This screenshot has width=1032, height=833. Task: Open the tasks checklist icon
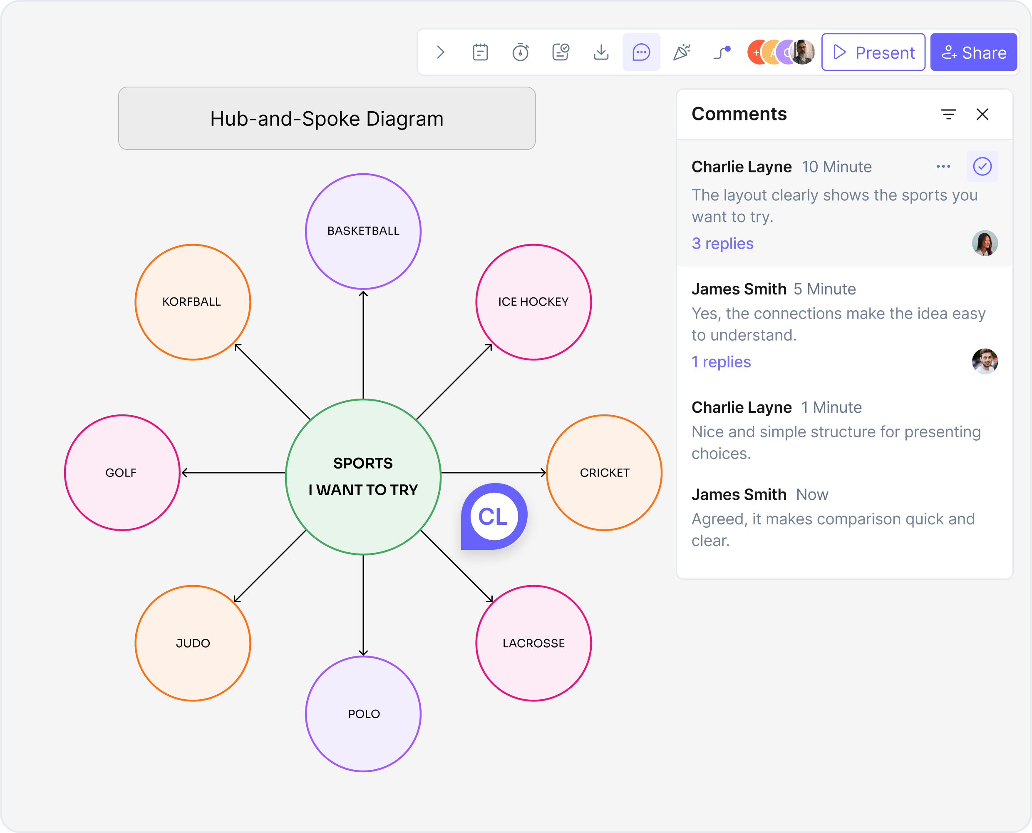[x=561, y=52]
